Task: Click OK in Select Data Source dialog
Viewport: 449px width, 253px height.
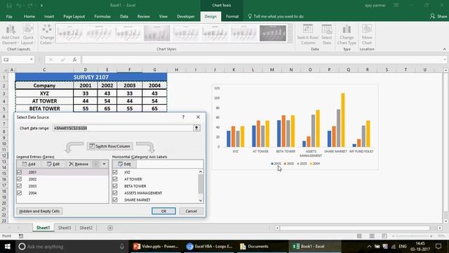Action: tap(163, 211)
